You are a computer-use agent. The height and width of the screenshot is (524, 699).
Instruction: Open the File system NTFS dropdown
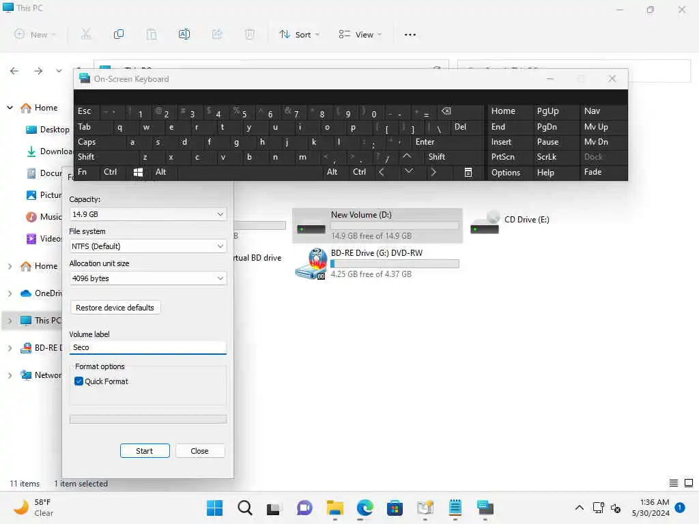point(148,246)
